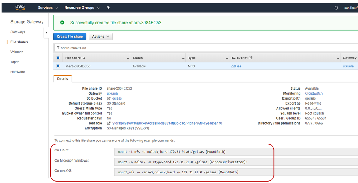The height and width of the screenshot is (183, 358).
Task: Click the filter funnel icon in search box
Action: (58, 48)
